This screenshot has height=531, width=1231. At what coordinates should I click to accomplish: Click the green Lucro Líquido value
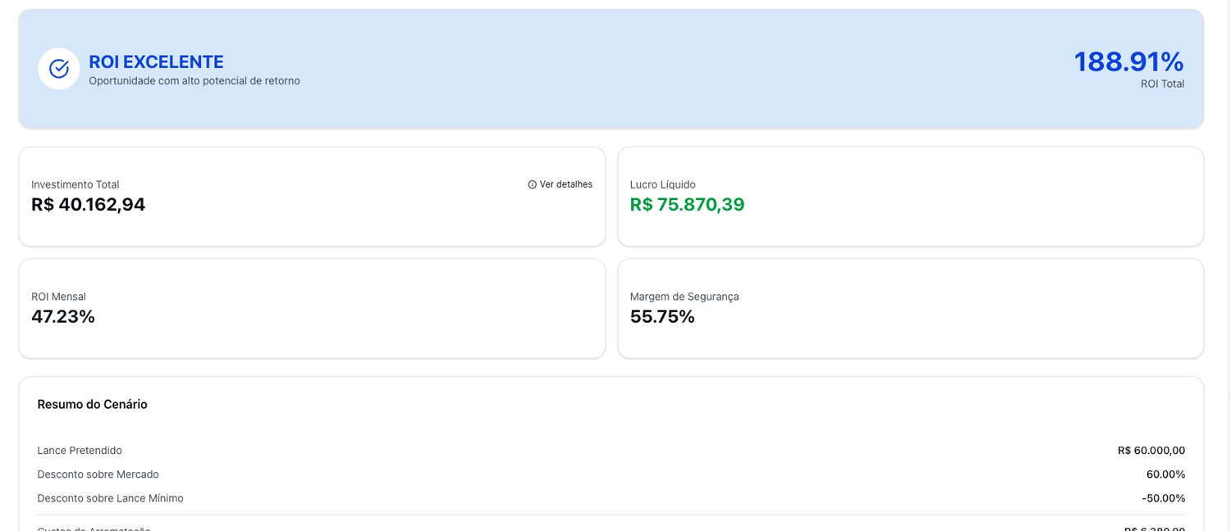[687, 205]
